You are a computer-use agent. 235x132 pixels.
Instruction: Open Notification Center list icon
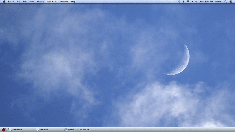(x=230, y=2)
